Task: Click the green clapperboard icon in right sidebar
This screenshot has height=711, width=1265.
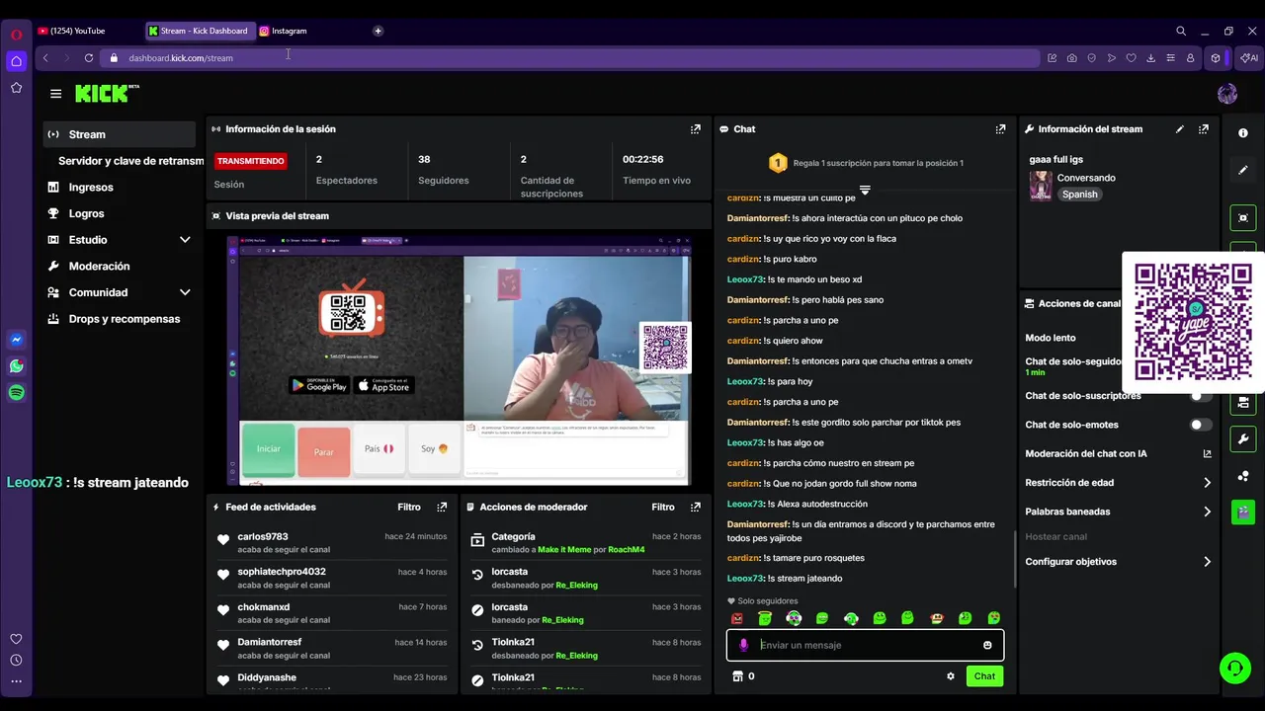Action: [1243, 512]
